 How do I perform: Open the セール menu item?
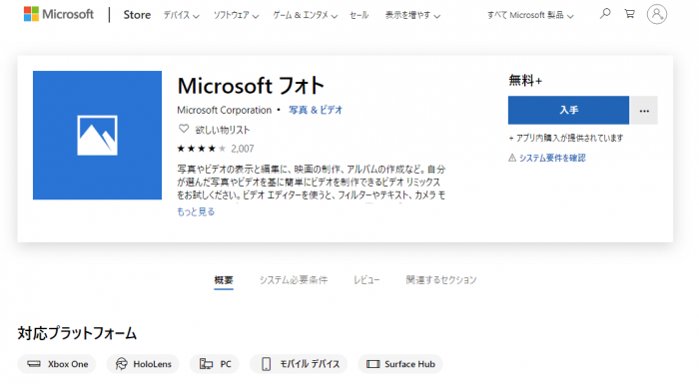pos(358,15)
